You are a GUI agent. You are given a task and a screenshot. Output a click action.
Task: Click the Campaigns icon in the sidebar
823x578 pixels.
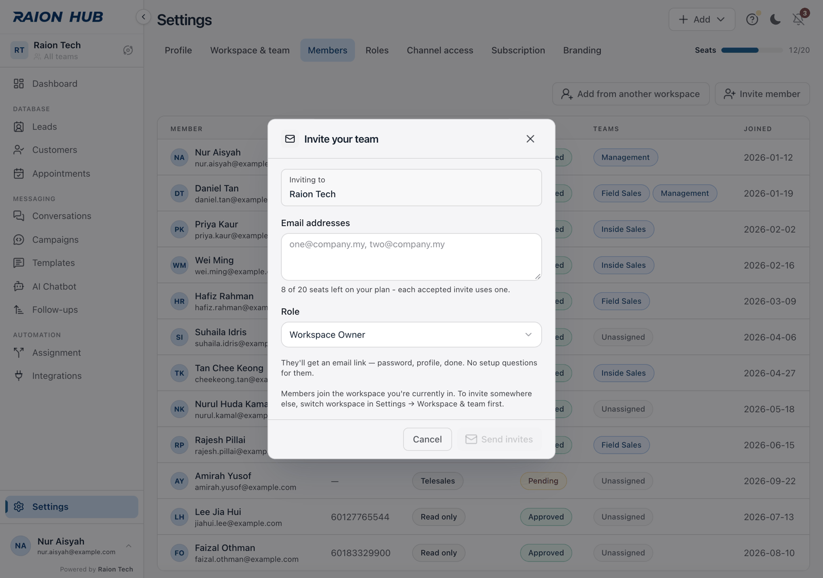pyautogui.click(x=19, y=240)
